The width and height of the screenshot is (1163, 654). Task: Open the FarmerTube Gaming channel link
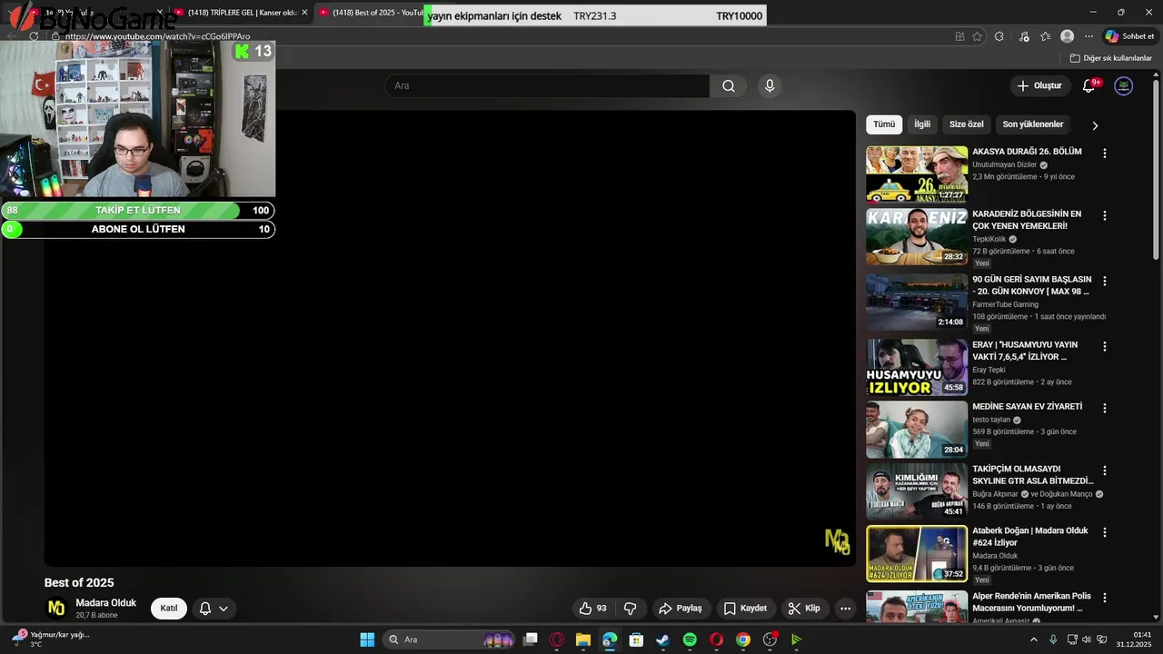pyautogui.click(x=1005, y=304)
